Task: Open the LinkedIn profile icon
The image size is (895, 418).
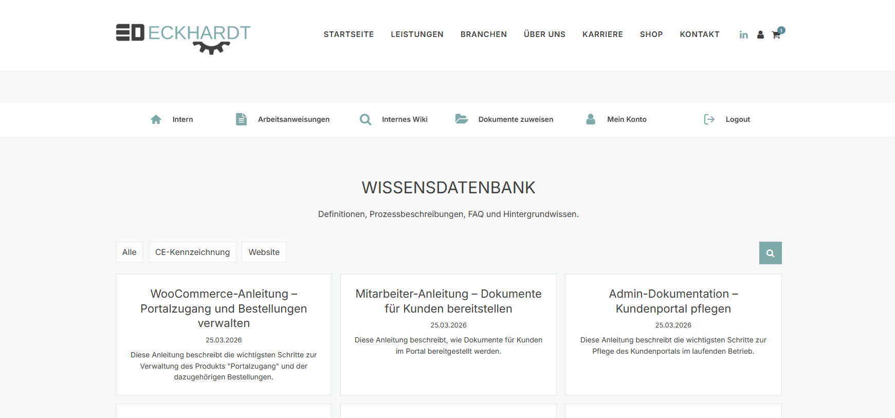Action: coord(743,35)
